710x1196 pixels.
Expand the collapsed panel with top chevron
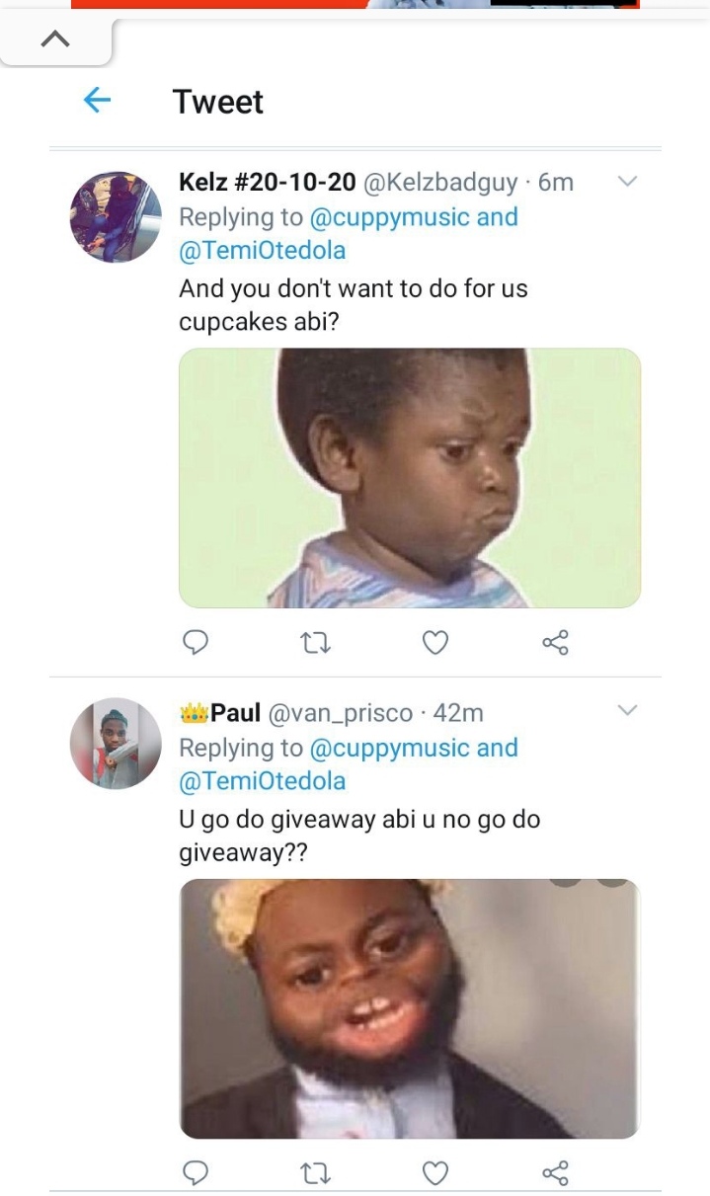tap(56, 40)
